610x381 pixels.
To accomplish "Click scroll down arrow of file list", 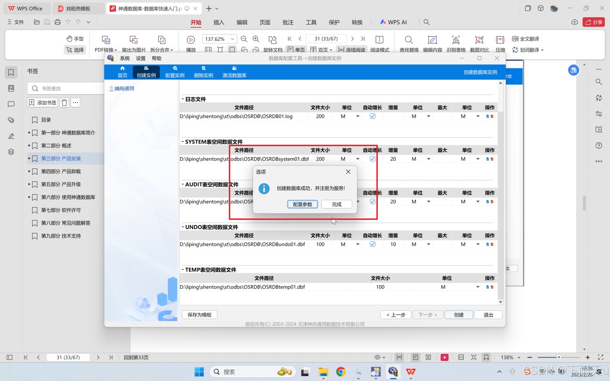I will [x=501, y=302].
